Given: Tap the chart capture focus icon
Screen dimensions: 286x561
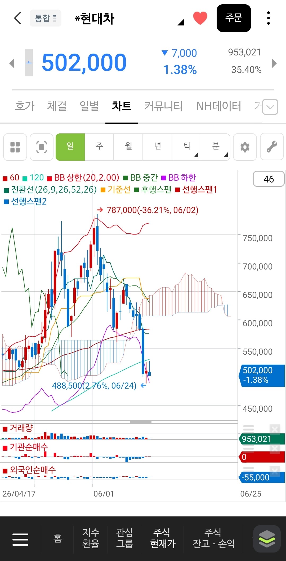Looking at the screenshot, I should tap(42, 147).
